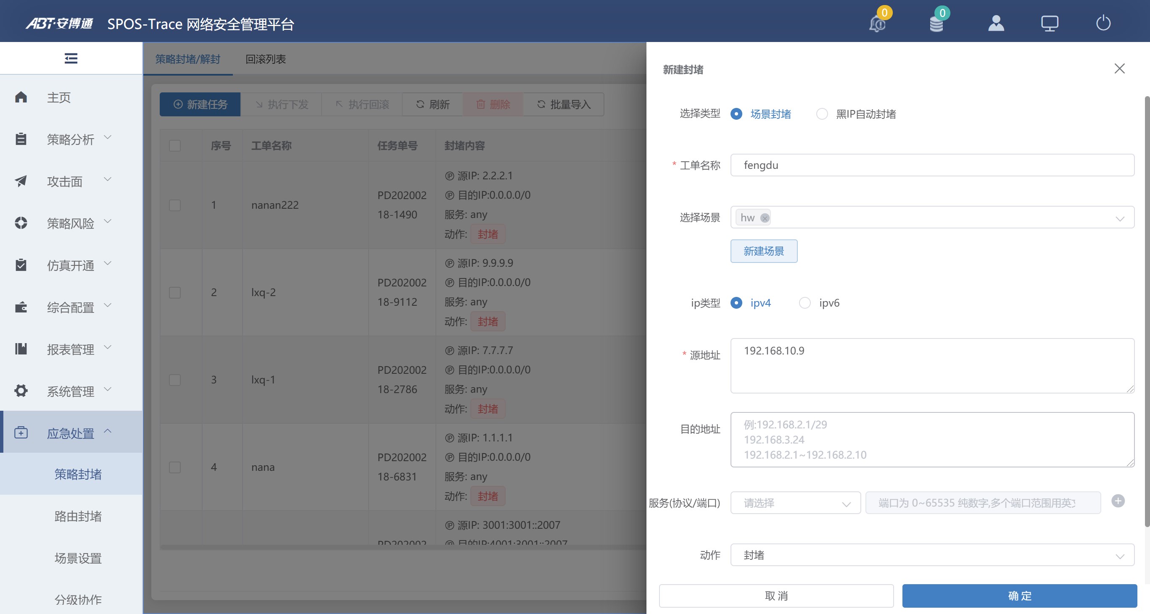Expand the 仿真开通 menu
Viewport: 1150px width, 614px height.
71,265
